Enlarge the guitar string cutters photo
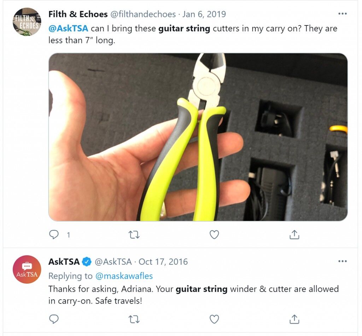362x336 pixels. pyautogui.click(x=198, y=137)
